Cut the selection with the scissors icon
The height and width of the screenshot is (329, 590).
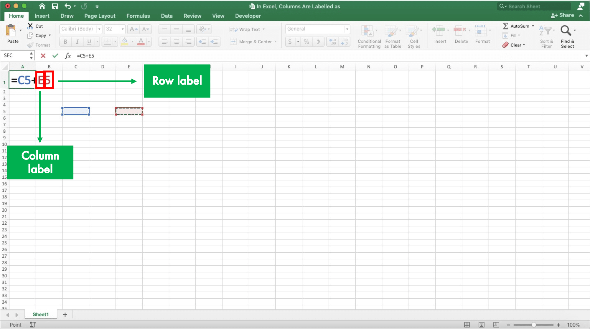tap(30, 26)
